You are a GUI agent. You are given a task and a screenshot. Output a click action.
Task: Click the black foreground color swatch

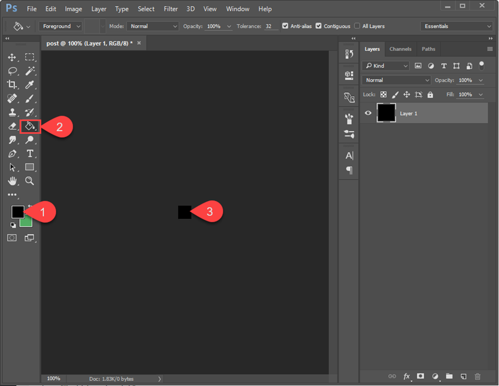coord(18,211)
